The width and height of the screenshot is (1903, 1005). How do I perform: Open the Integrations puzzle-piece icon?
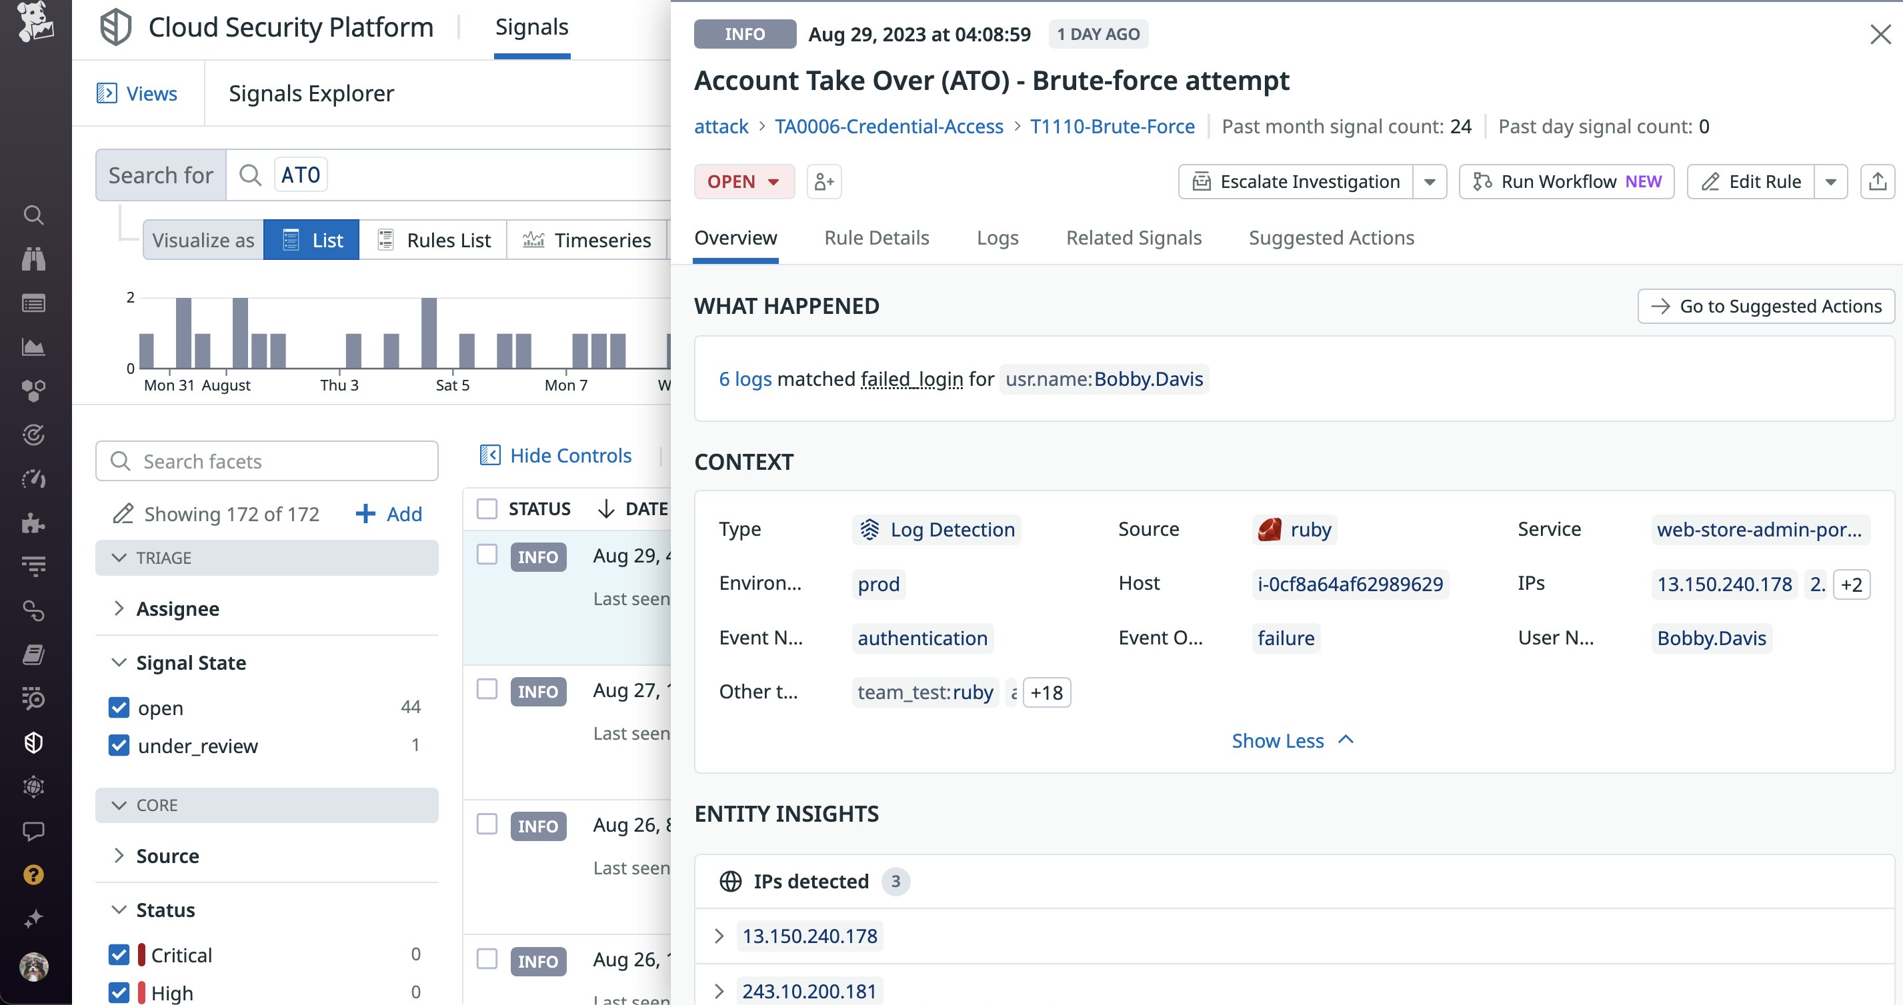coord(34,524)
